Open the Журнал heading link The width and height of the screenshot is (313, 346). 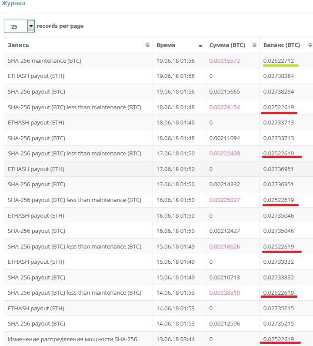coord(13,3)
